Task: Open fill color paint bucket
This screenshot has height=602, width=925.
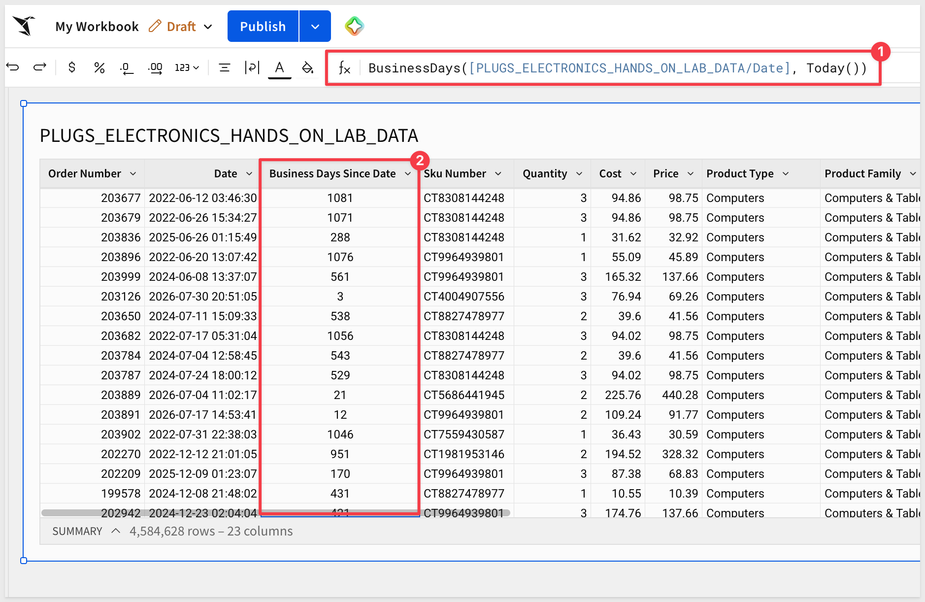Action: [307, 67]
